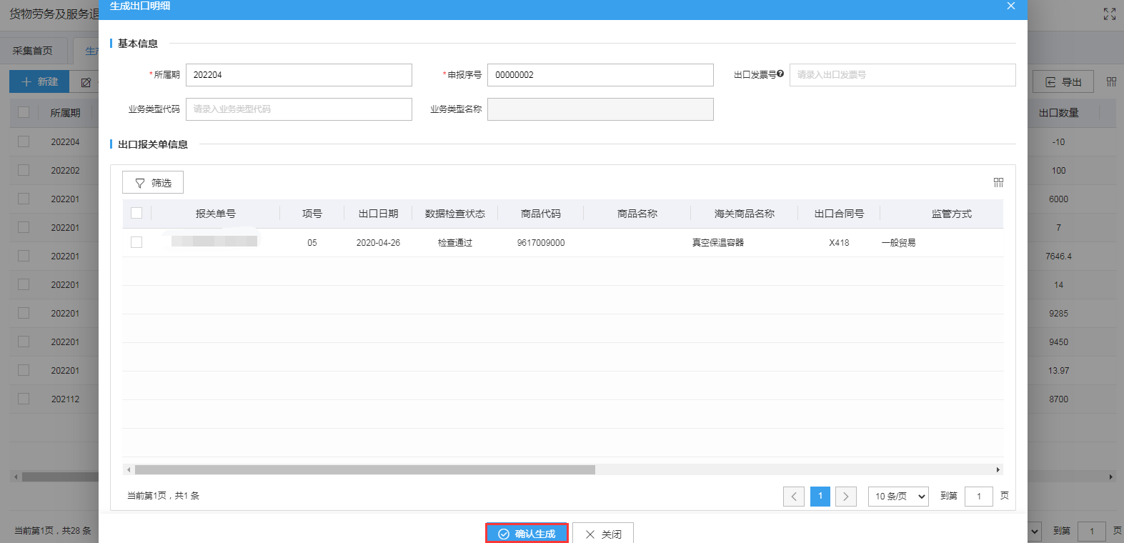Switch to the 采集首页 tab
The image size is (1124, 543).
33,51
